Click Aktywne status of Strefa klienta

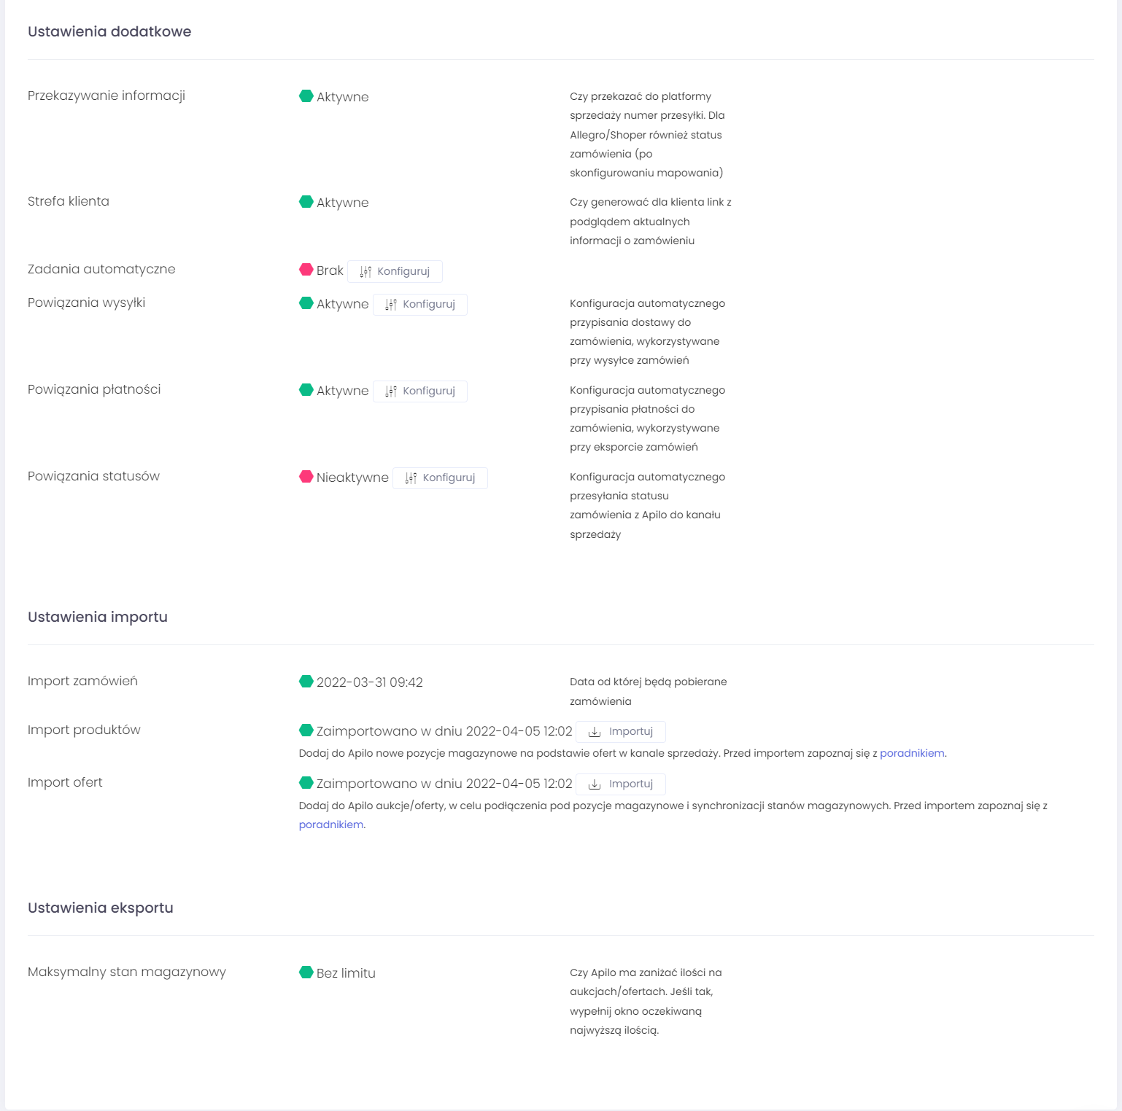pyautogui.click(x=342, y=203)
